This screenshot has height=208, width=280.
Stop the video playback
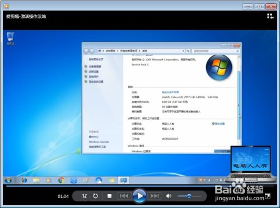point(110,196)
